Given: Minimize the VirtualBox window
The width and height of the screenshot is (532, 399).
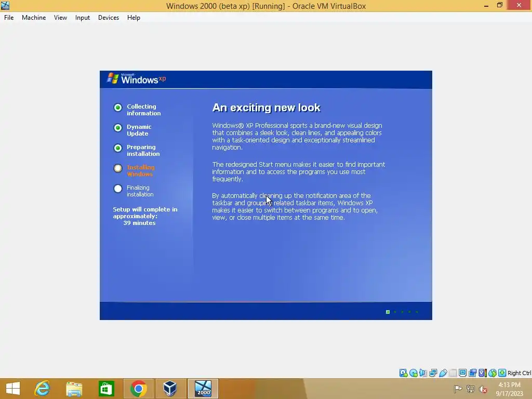Looking at the screenshot, I should tap(486, 5).
